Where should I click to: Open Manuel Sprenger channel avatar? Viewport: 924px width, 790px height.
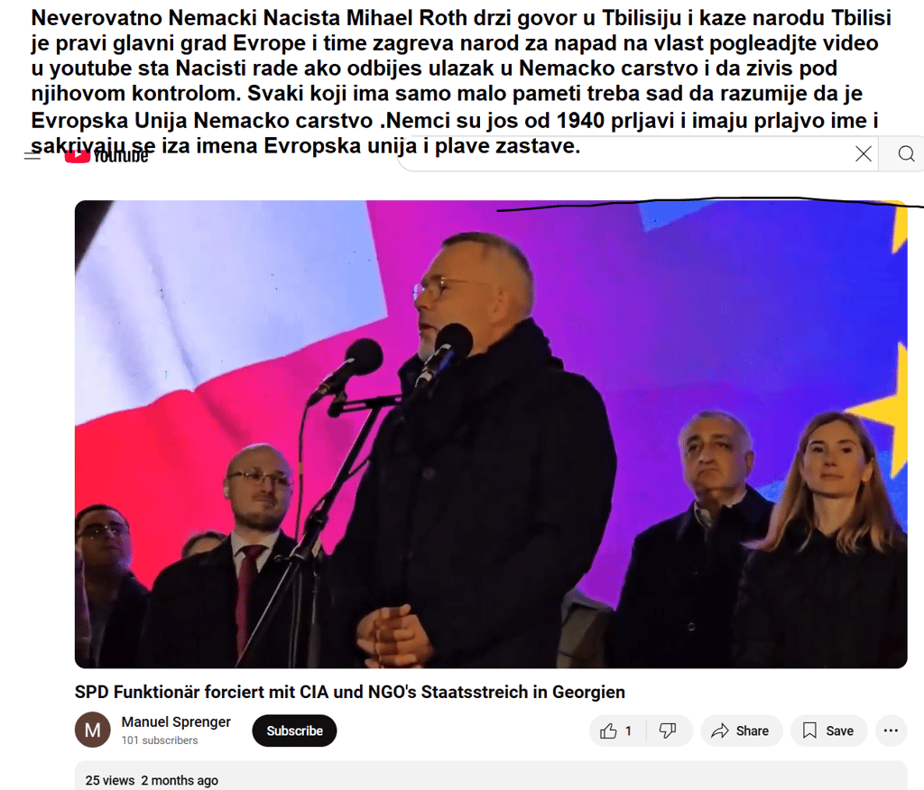(x=93, y=730)
